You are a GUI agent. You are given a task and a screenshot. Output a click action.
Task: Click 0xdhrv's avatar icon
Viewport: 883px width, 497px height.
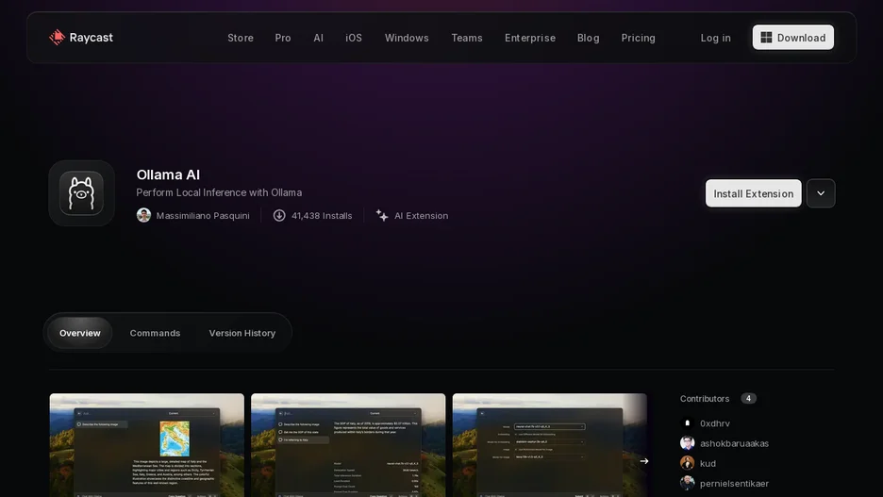[687, 423]
